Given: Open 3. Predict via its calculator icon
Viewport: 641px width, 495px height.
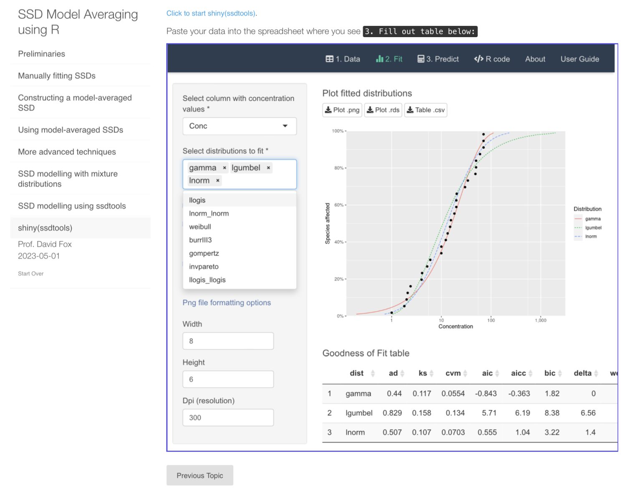Looking at the screenshot, I should click(x=421, y=59).
